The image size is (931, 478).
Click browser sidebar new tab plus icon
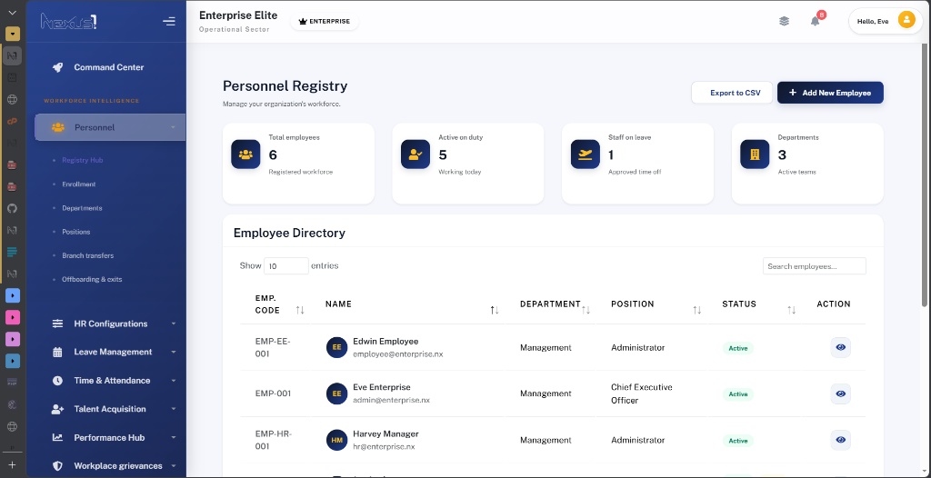point(12,465)
